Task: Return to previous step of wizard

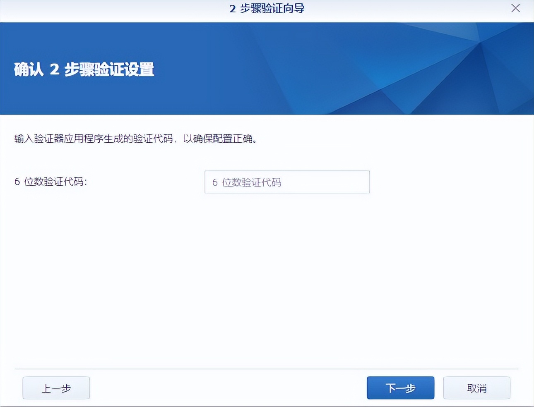Action: [x=56, y=388]
